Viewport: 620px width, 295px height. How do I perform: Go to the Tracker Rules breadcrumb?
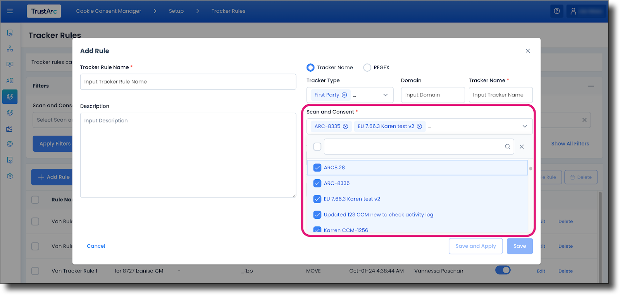[228, 11]
